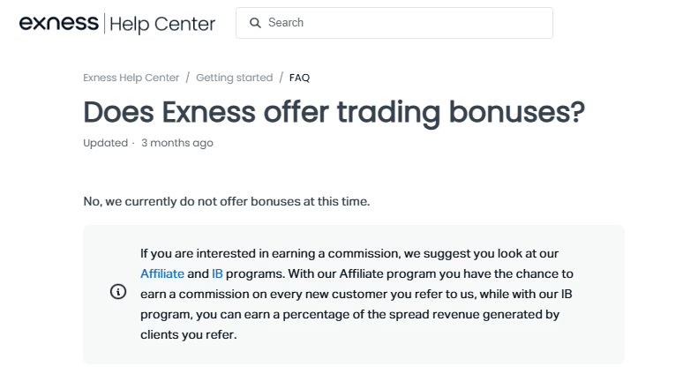Click the info circle icon in the callout
The height and width of the screenshot is (374, 683).
pos(118,291)
